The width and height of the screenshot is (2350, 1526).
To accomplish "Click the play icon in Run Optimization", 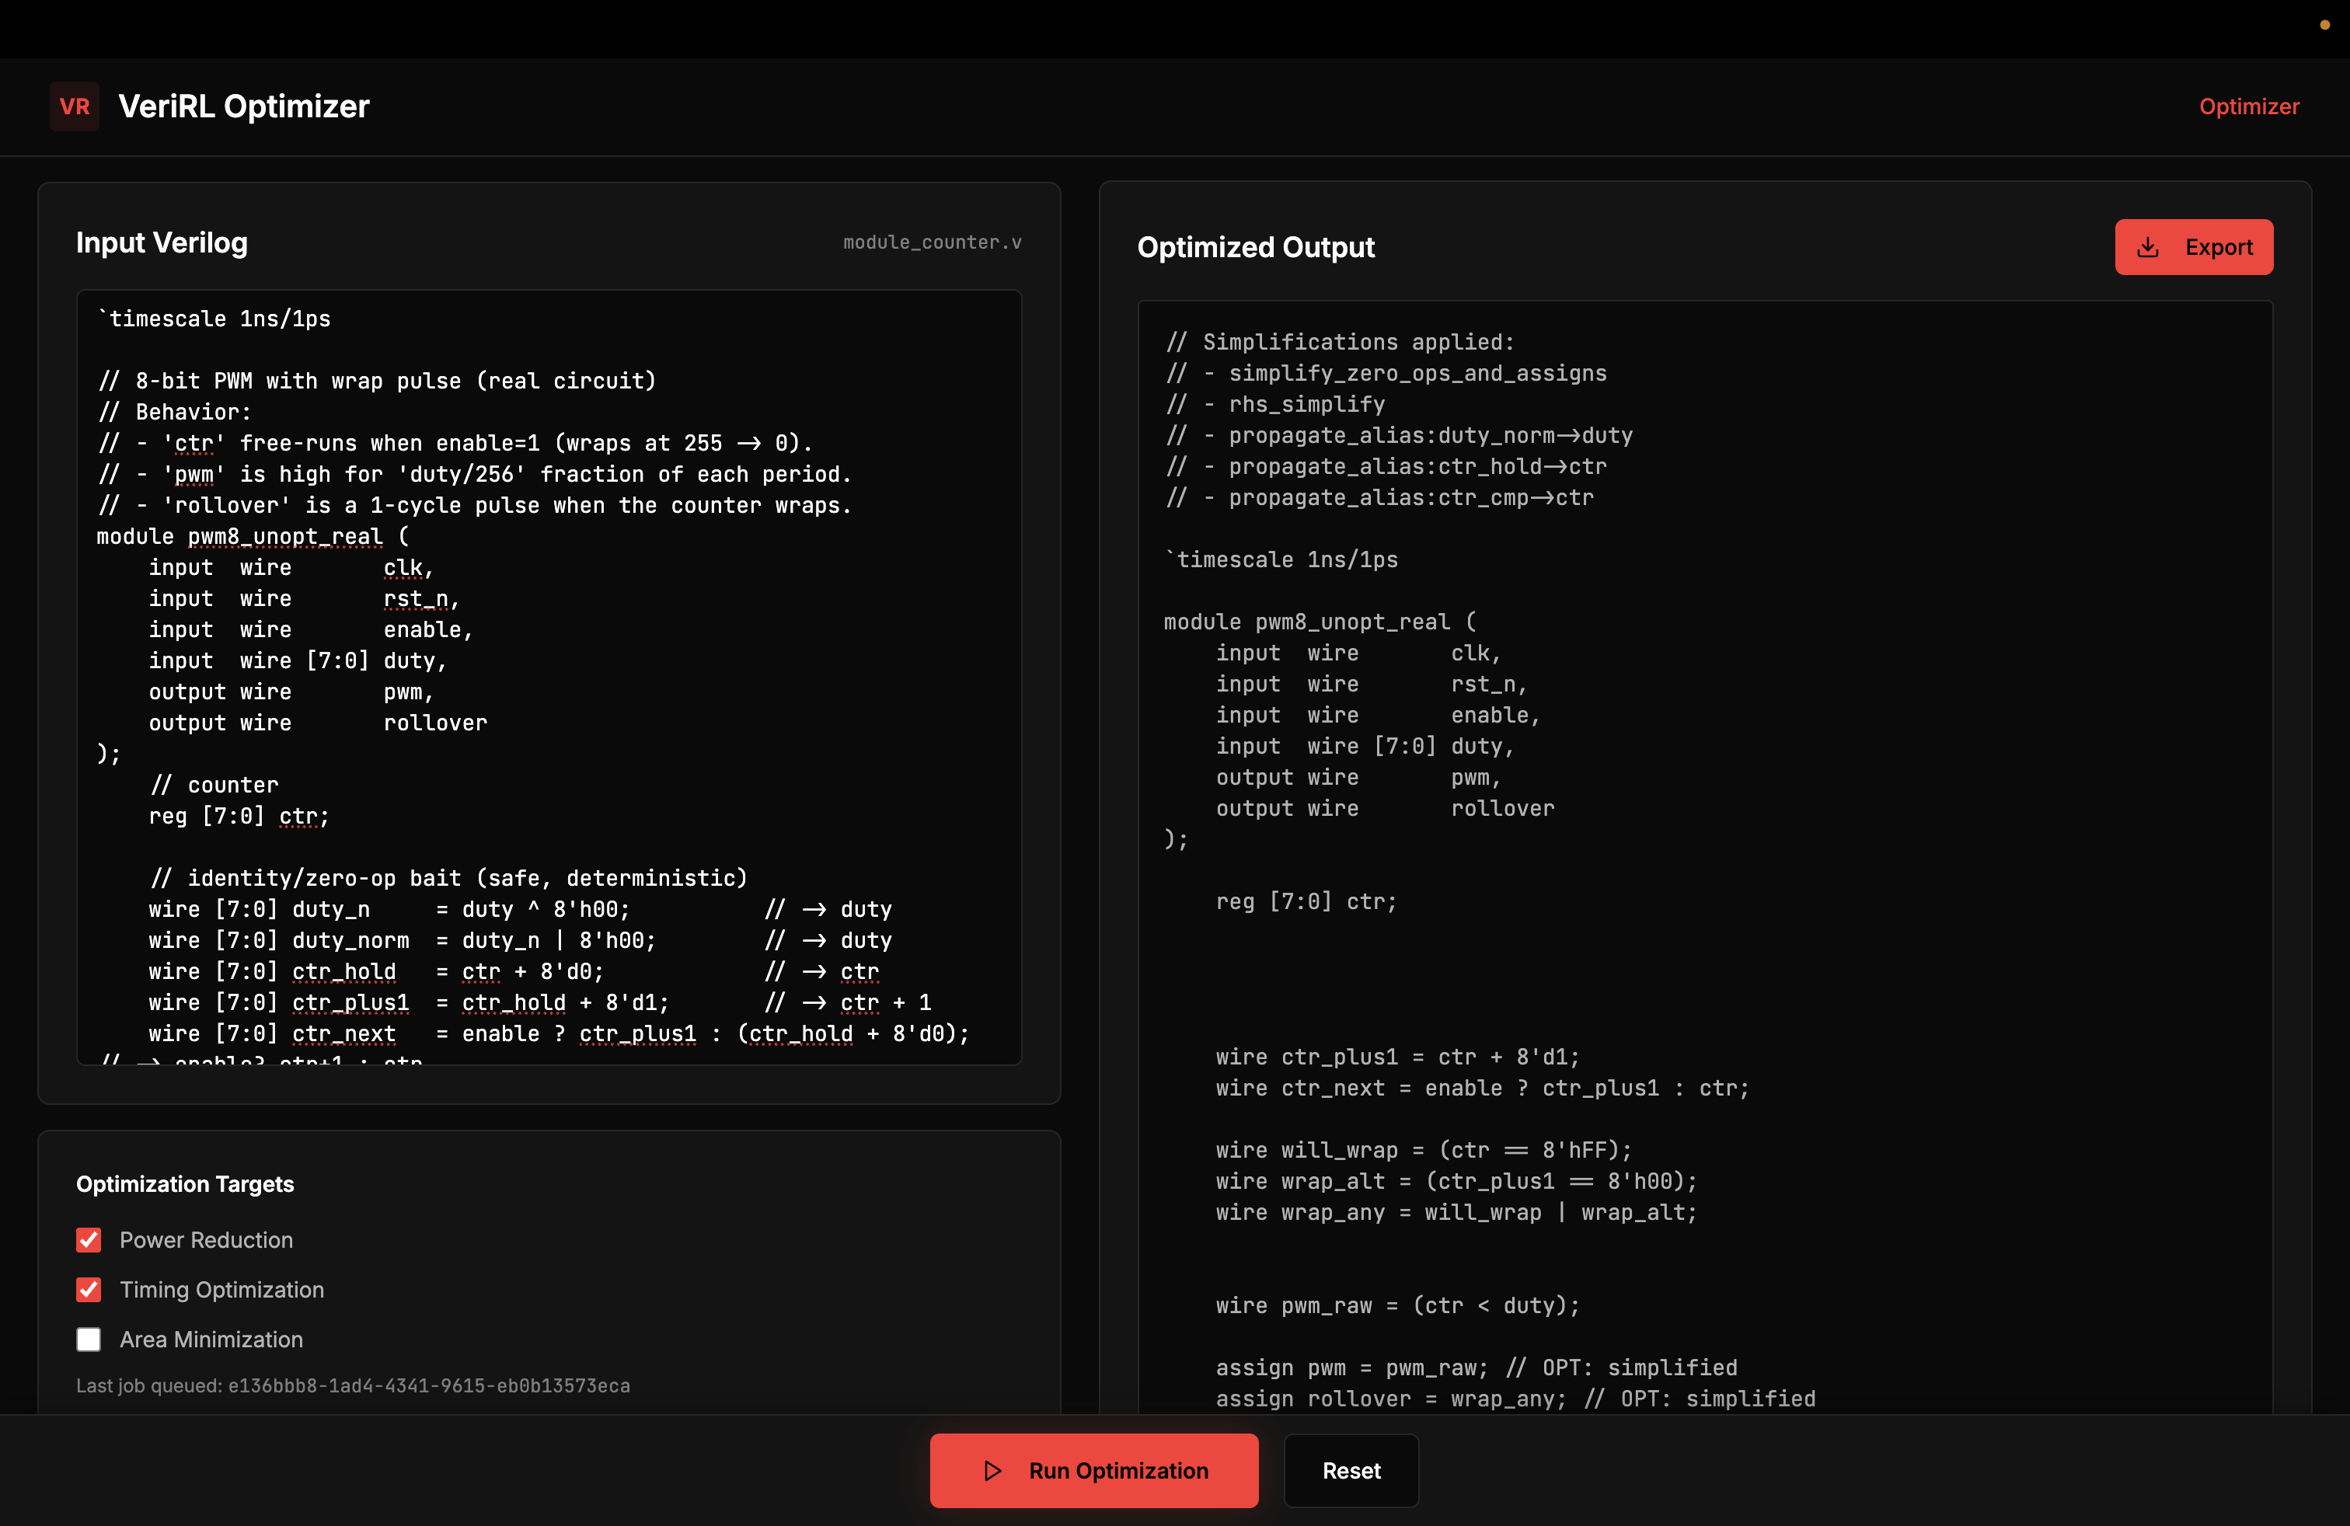I will tap(992, 1471).
